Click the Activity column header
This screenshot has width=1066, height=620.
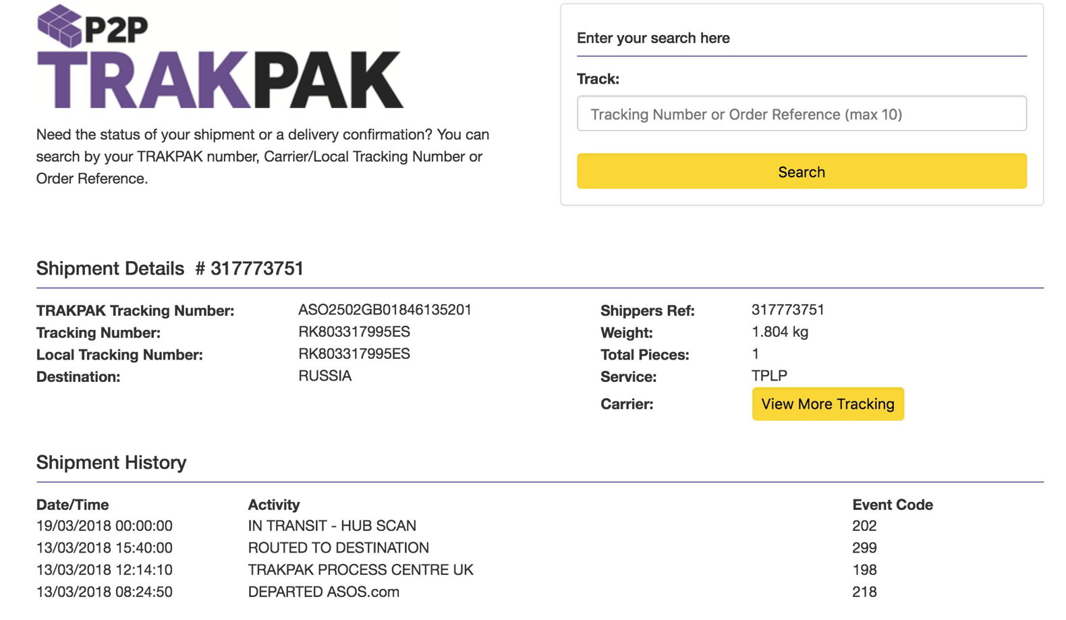pyautogui.click(x=274, y=505)
